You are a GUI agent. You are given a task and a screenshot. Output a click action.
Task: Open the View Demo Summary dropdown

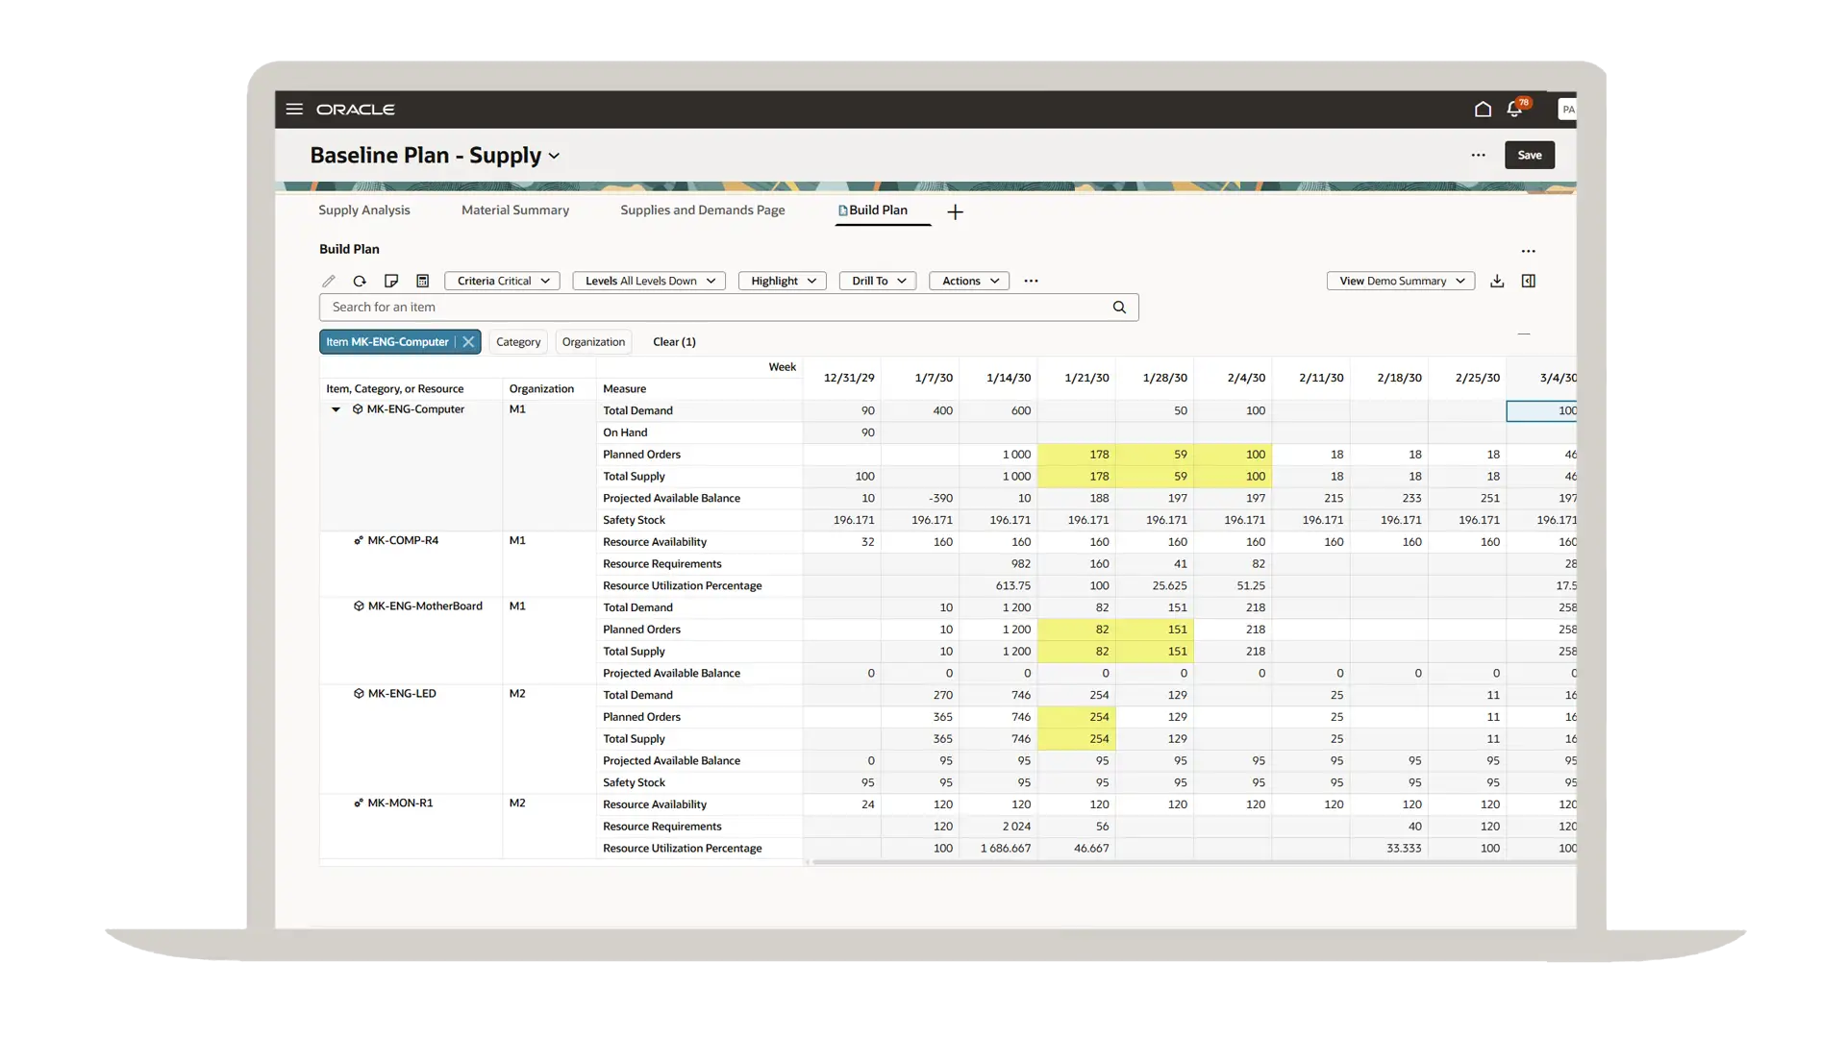point(1400,282)
